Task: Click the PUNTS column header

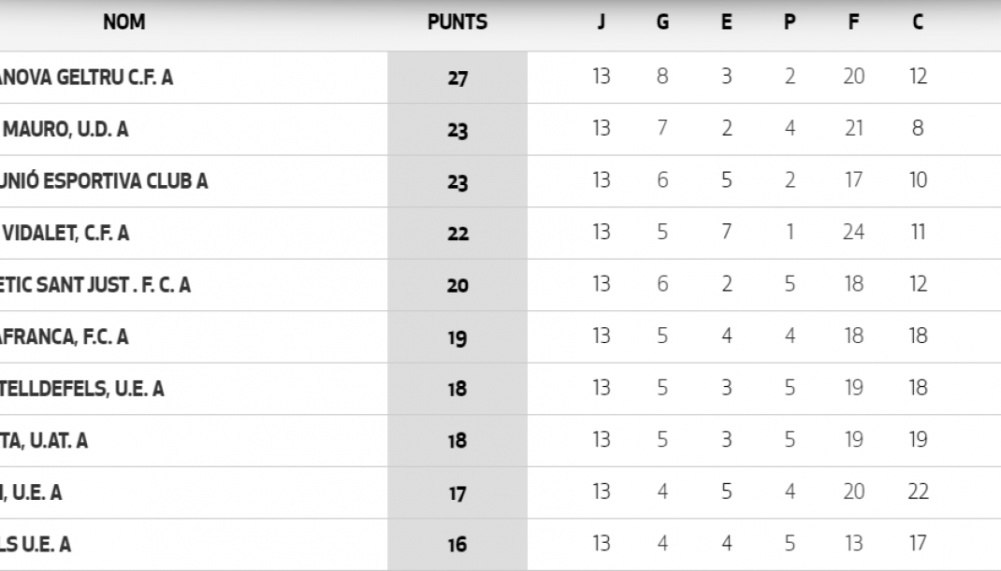Action: 457,23
